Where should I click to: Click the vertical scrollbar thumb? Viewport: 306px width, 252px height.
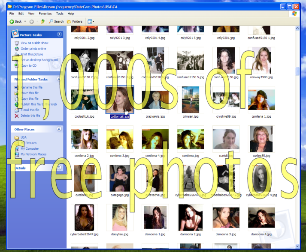pyautogui.click(x=297, y=71)
